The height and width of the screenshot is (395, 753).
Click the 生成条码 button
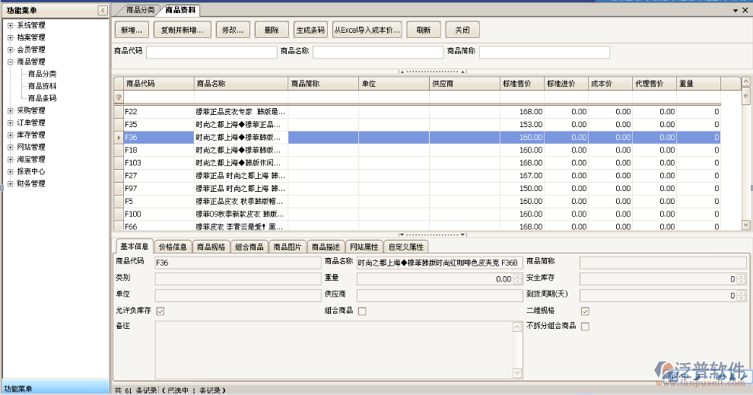pos(310,30)
